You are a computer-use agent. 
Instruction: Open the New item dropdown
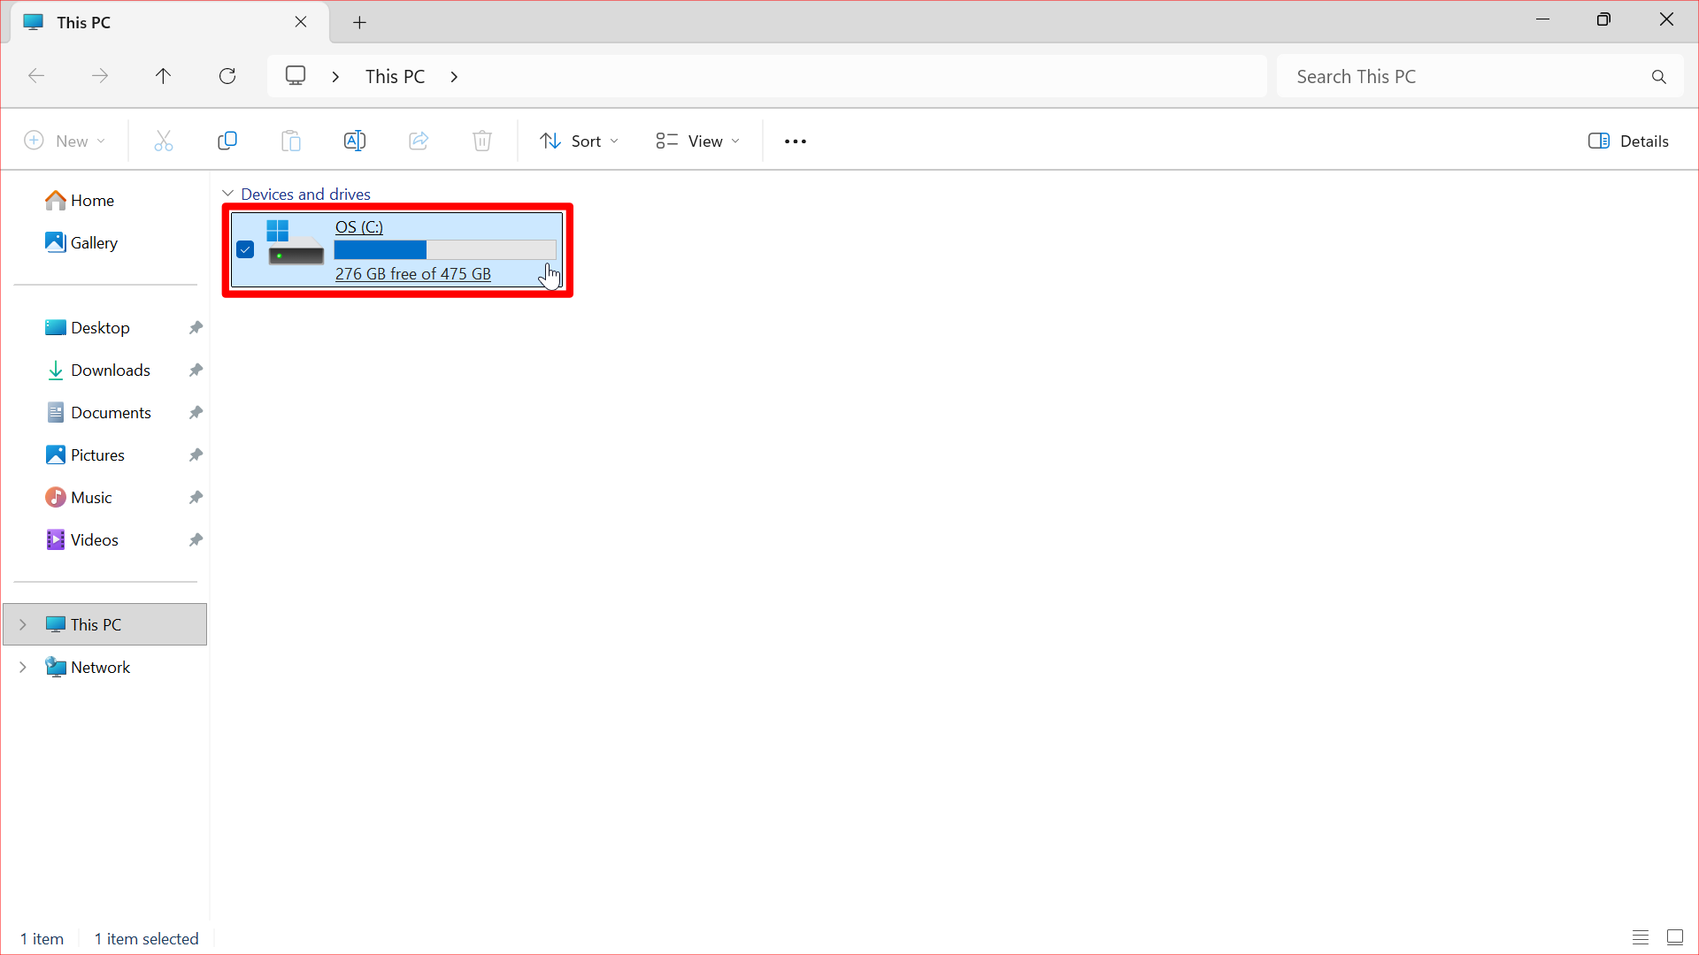coord(64,141)
